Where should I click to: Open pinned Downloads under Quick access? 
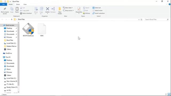[x=10, y=31]
